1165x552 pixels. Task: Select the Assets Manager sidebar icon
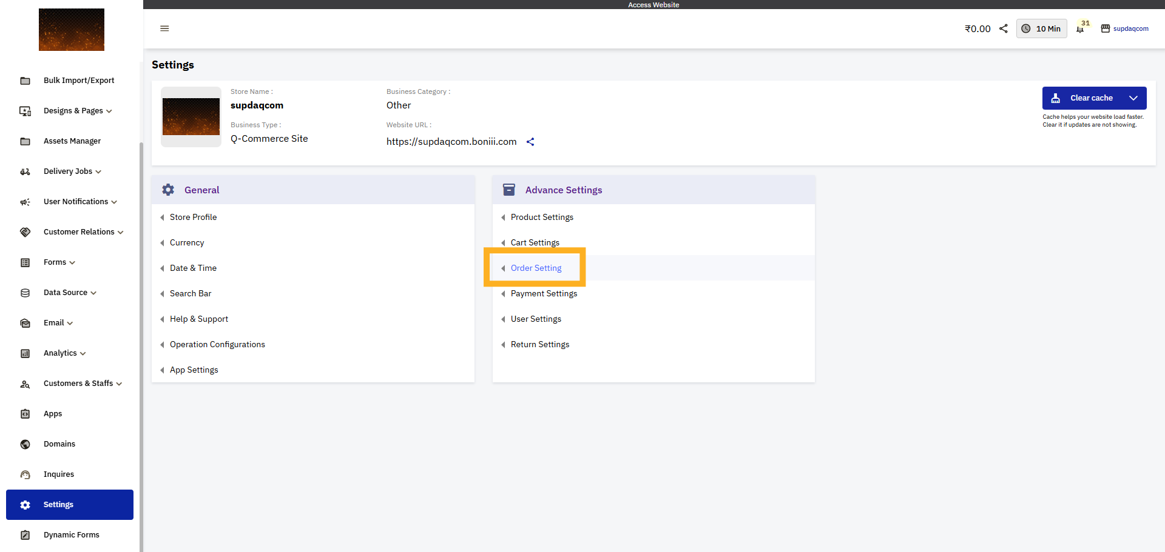pyautogui.click(x=25, y=141)
